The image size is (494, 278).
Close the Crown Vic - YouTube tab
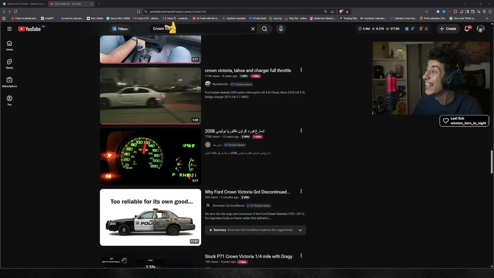(x=91, y=4)
